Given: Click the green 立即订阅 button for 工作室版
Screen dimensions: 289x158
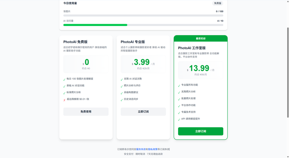Looking at the screenshot, I should [x=200, y=131].
